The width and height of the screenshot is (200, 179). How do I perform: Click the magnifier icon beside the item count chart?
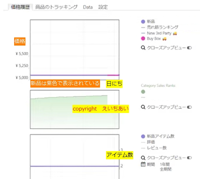[143, 158]
